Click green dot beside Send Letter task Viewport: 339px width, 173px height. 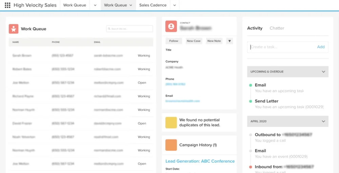tap(251, 101)
